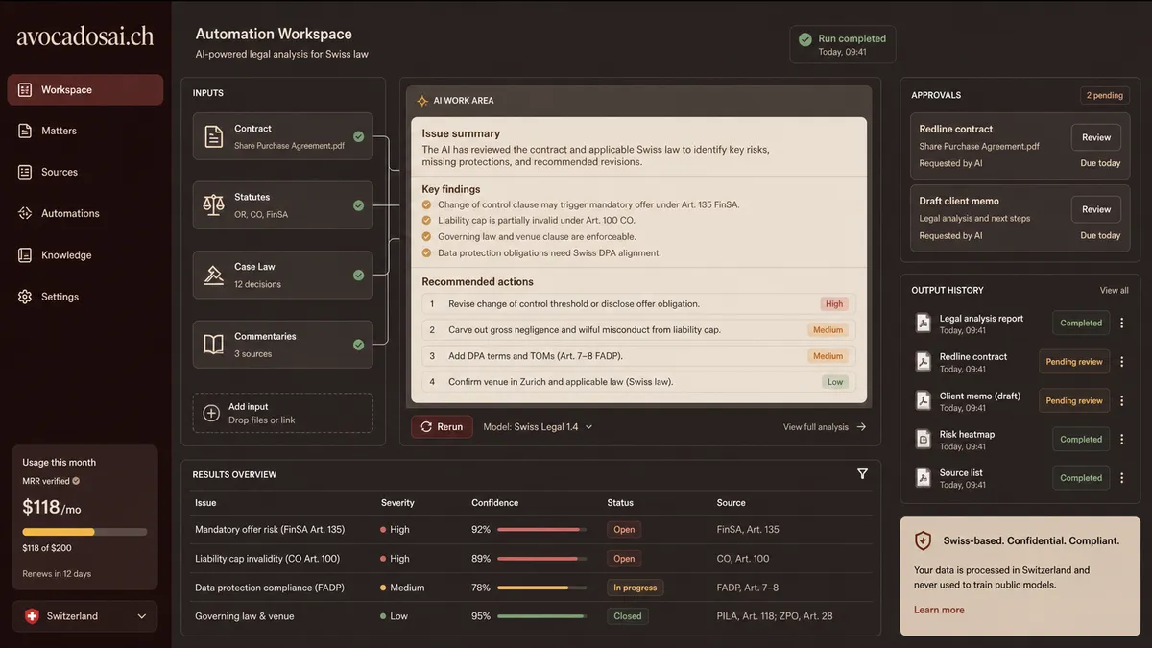1152x648 pixels.
Task: Click the usage bar showing $118 of $200
Action: click(x=84, y=531)
